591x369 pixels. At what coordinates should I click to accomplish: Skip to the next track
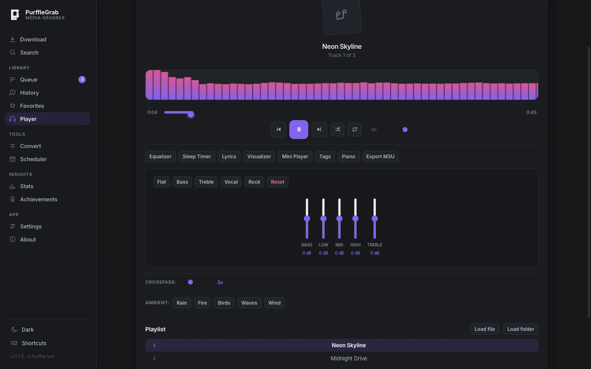click(x=319, y=130)
